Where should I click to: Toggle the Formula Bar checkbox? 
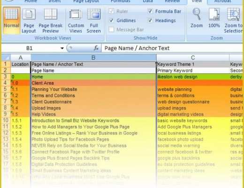[x=150, y=11]
